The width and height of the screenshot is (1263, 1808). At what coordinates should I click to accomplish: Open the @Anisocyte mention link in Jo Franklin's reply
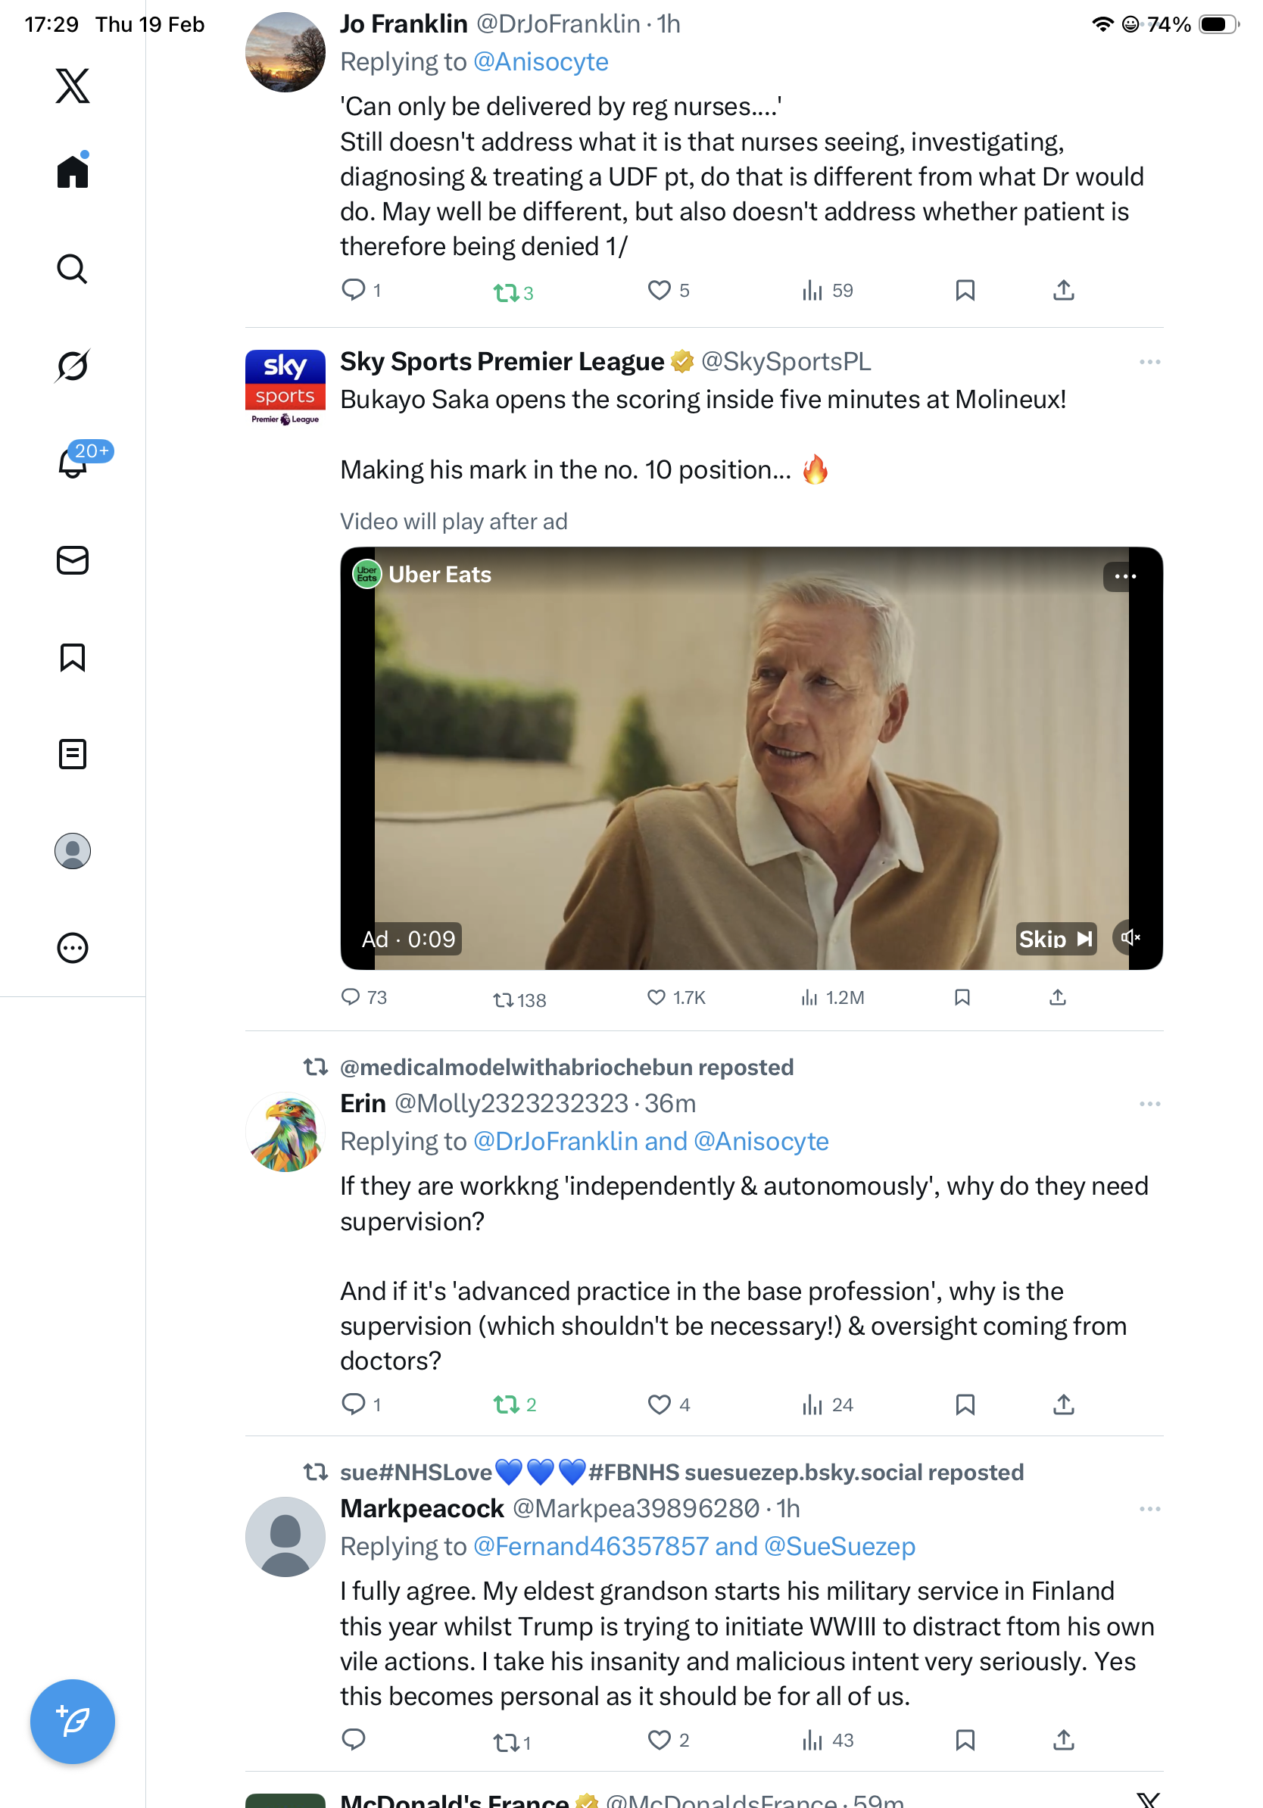click(x=540, y=61)
